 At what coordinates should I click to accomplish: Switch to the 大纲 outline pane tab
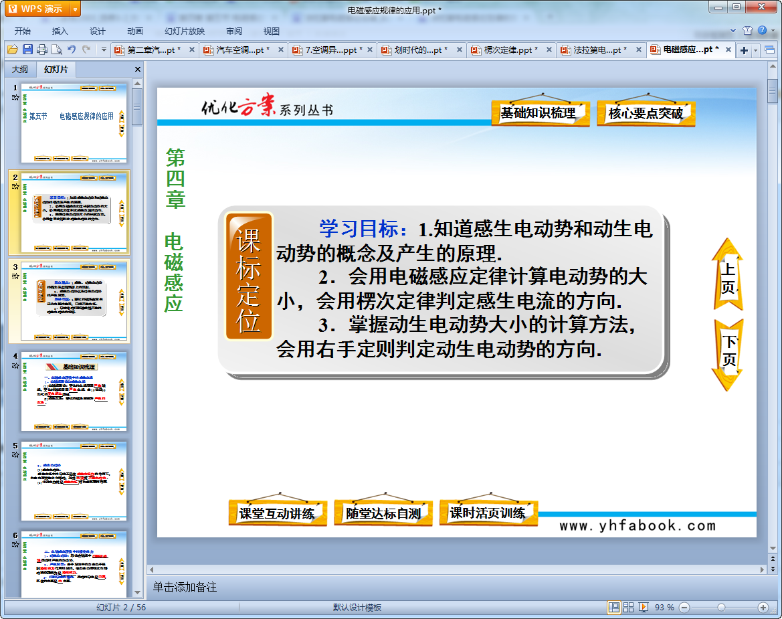click(x=20, y=70)
